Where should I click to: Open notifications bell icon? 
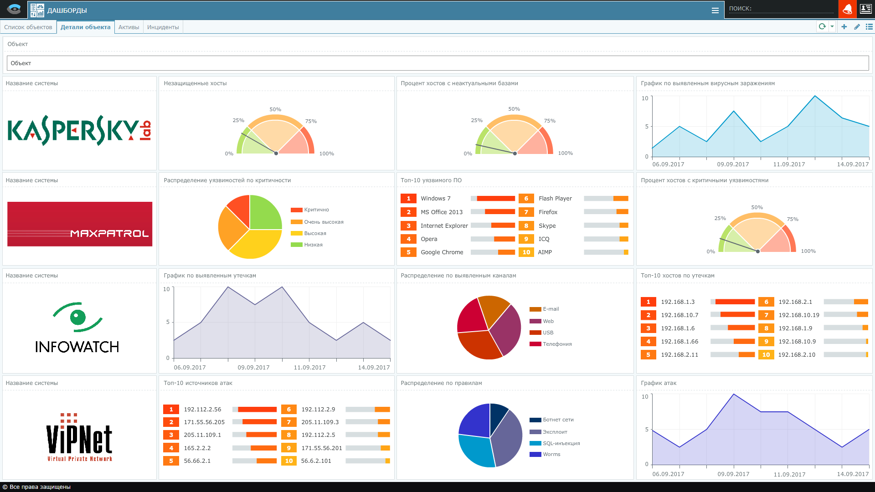[x=847, y=9]
